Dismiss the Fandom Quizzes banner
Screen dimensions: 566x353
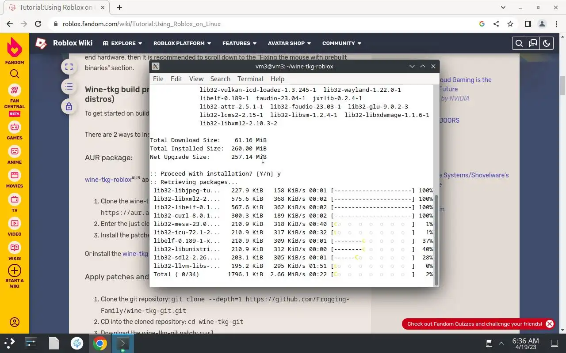pyautogui.click(x=549, y=324)
